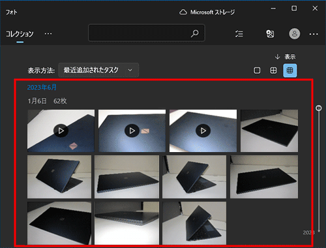Open the bottom-row photo of a laptop standing upright
The height and width of the screenshot is (248, 326).
point(194,223)
